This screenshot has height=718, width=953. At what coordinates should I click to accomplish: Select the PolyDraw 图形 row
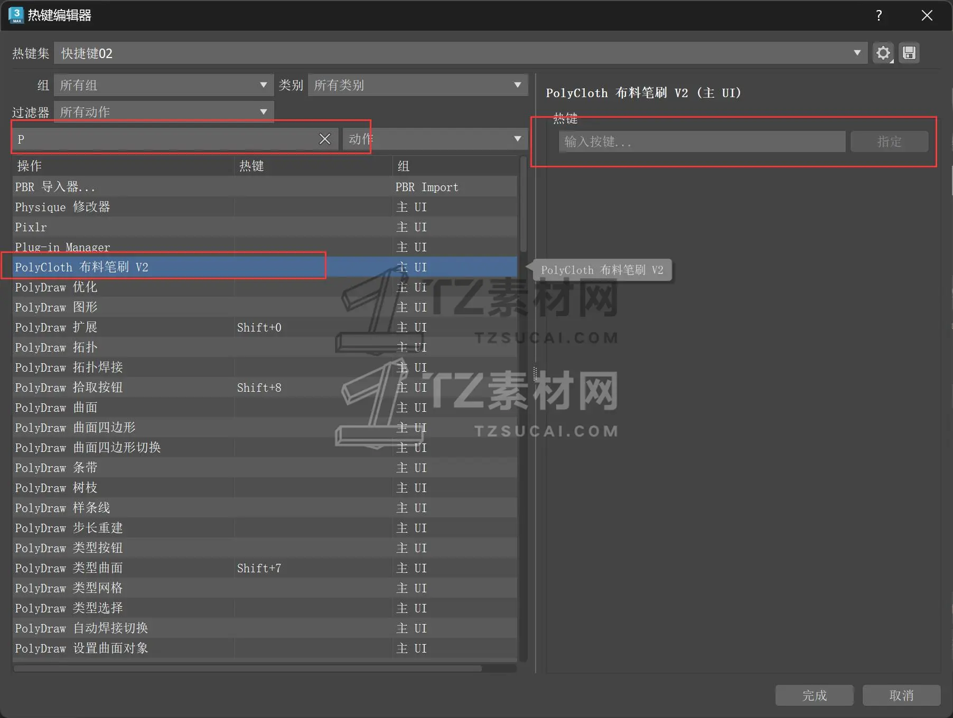click(265, 307)
